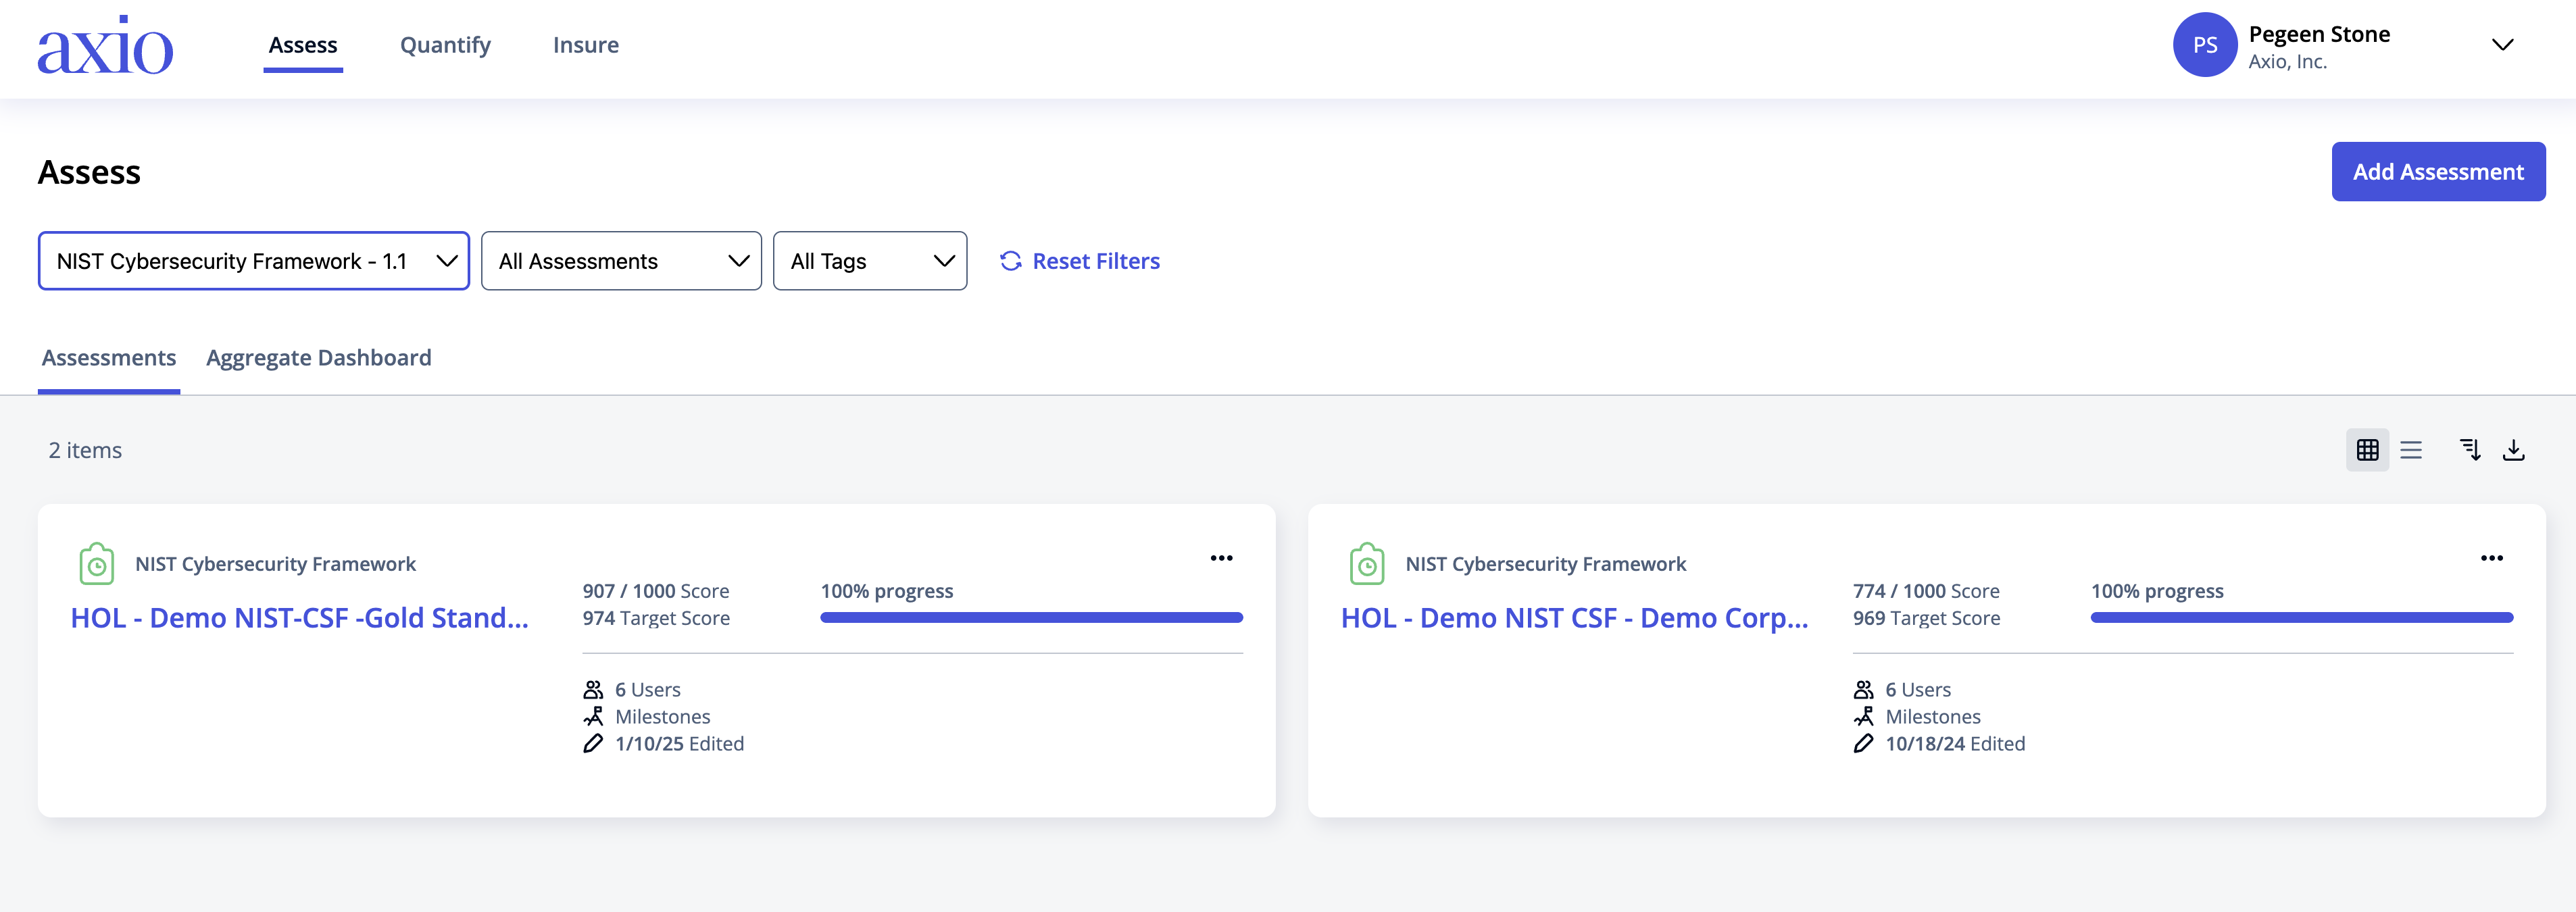
Task: Click the axio logo
Action: coord(105,45)
